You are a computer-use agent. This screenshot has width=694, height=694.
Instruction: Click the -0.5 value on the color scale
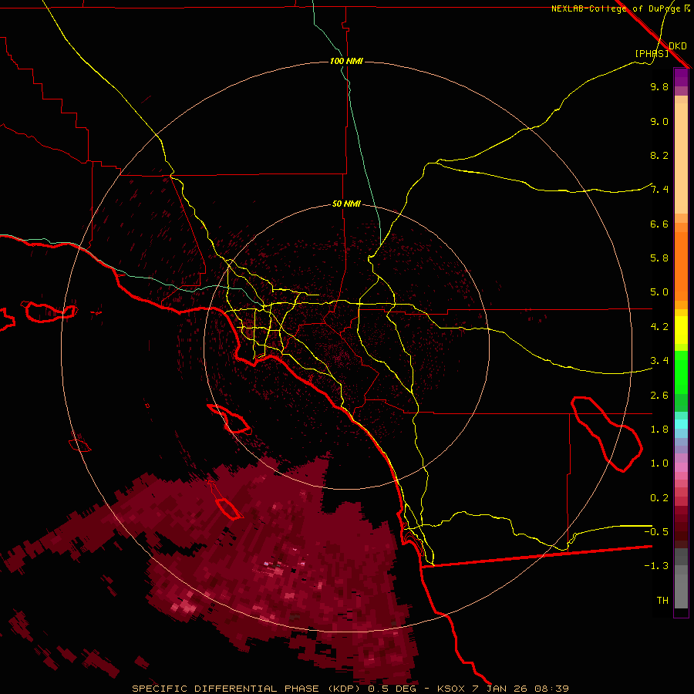[x=656, y=532]
